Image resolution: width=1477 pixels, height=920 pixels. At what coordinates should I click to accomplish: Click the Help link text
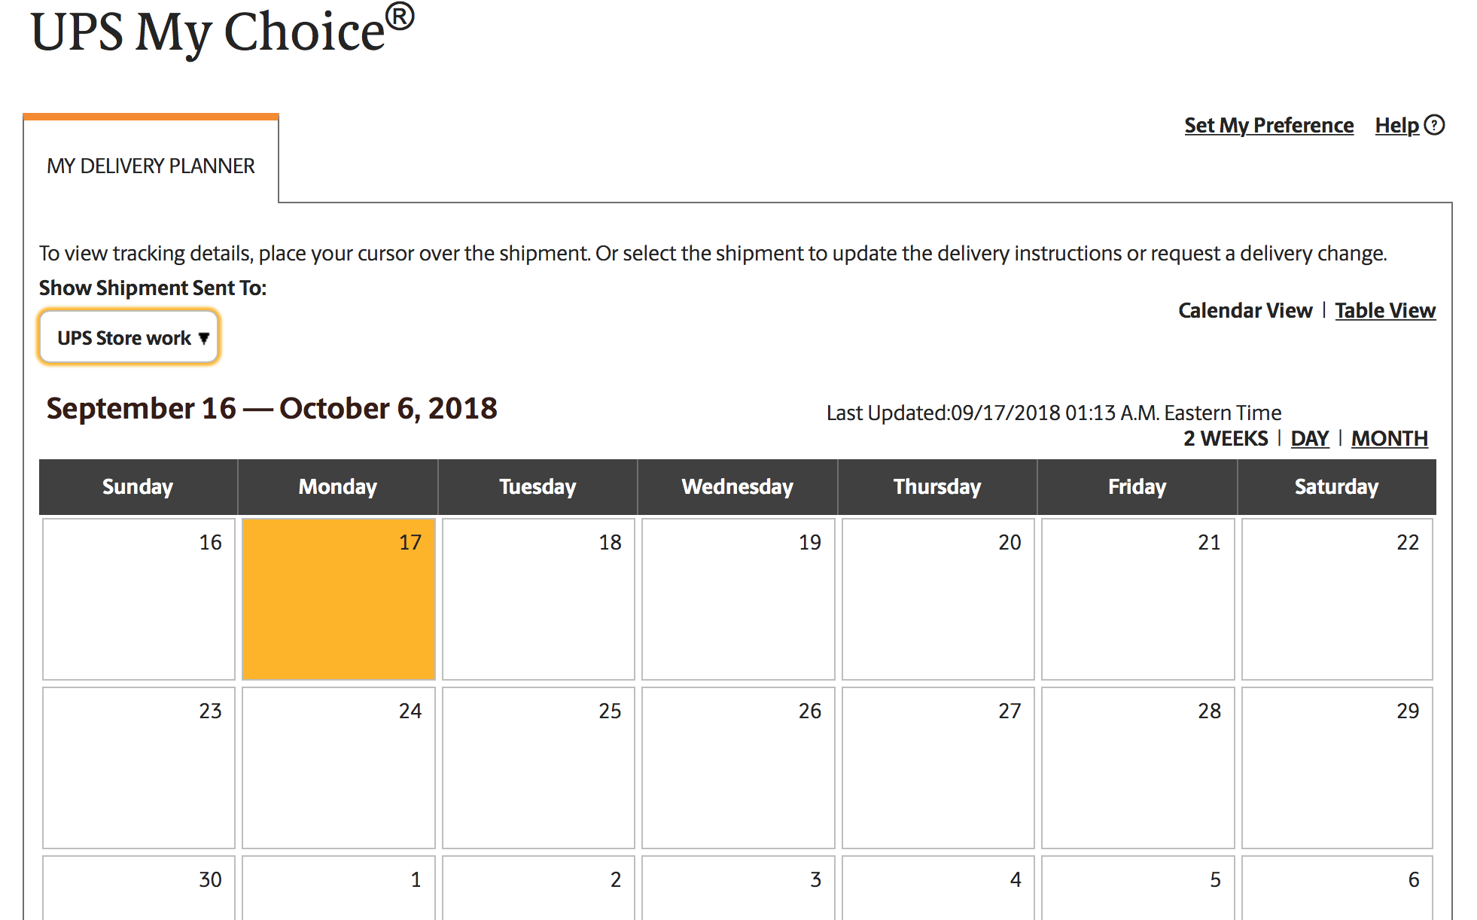(1396, 125)
